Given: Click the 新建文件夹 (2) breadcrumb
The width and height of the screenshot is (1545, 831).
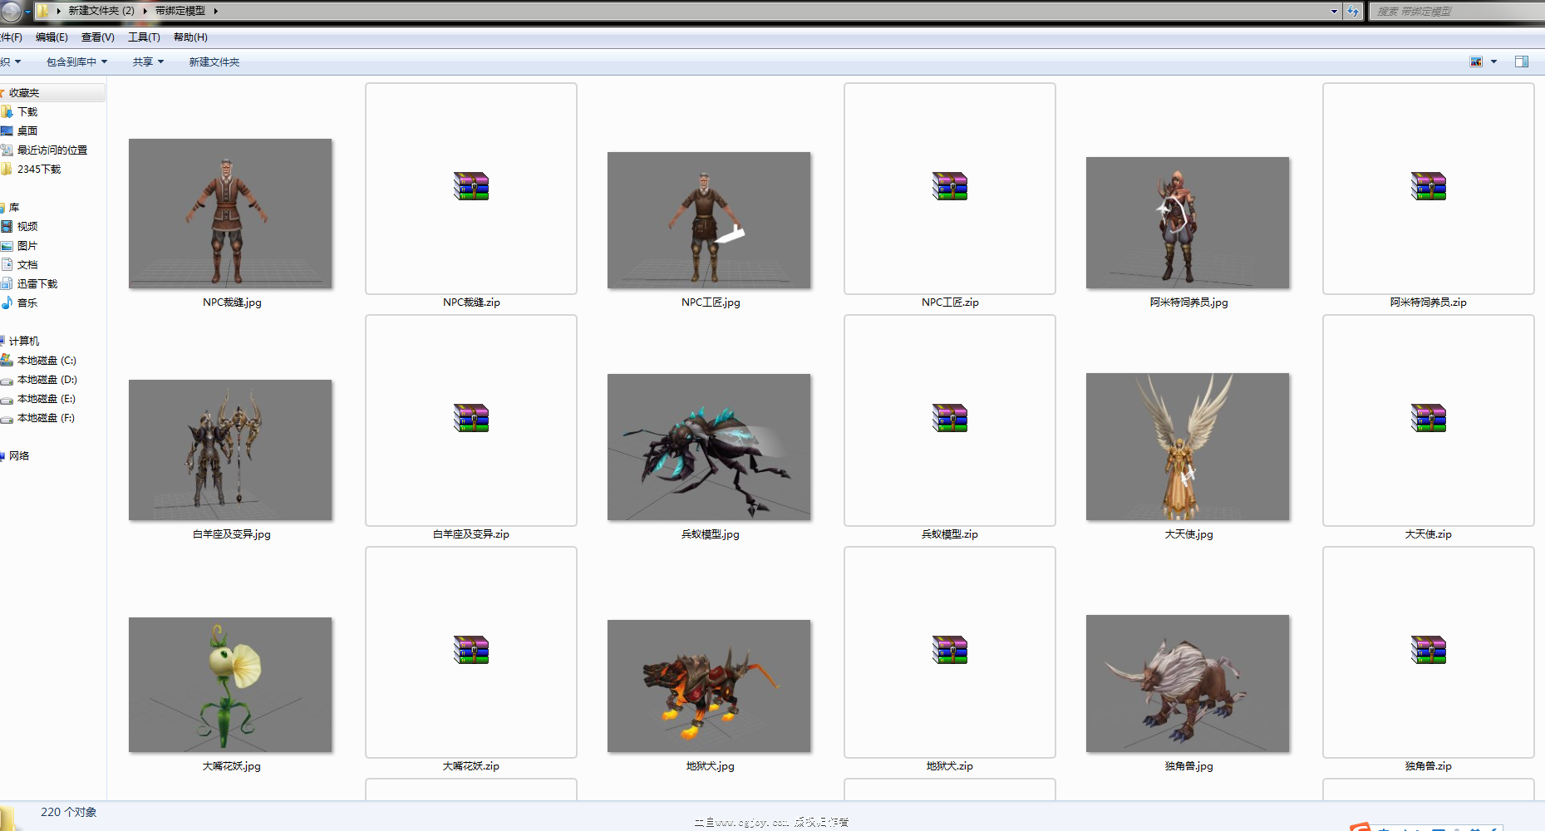Looking at the screenshot, I should coord(101,11).
